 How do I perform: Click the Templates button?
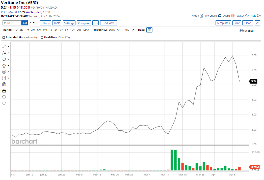(x=223, y=23)
